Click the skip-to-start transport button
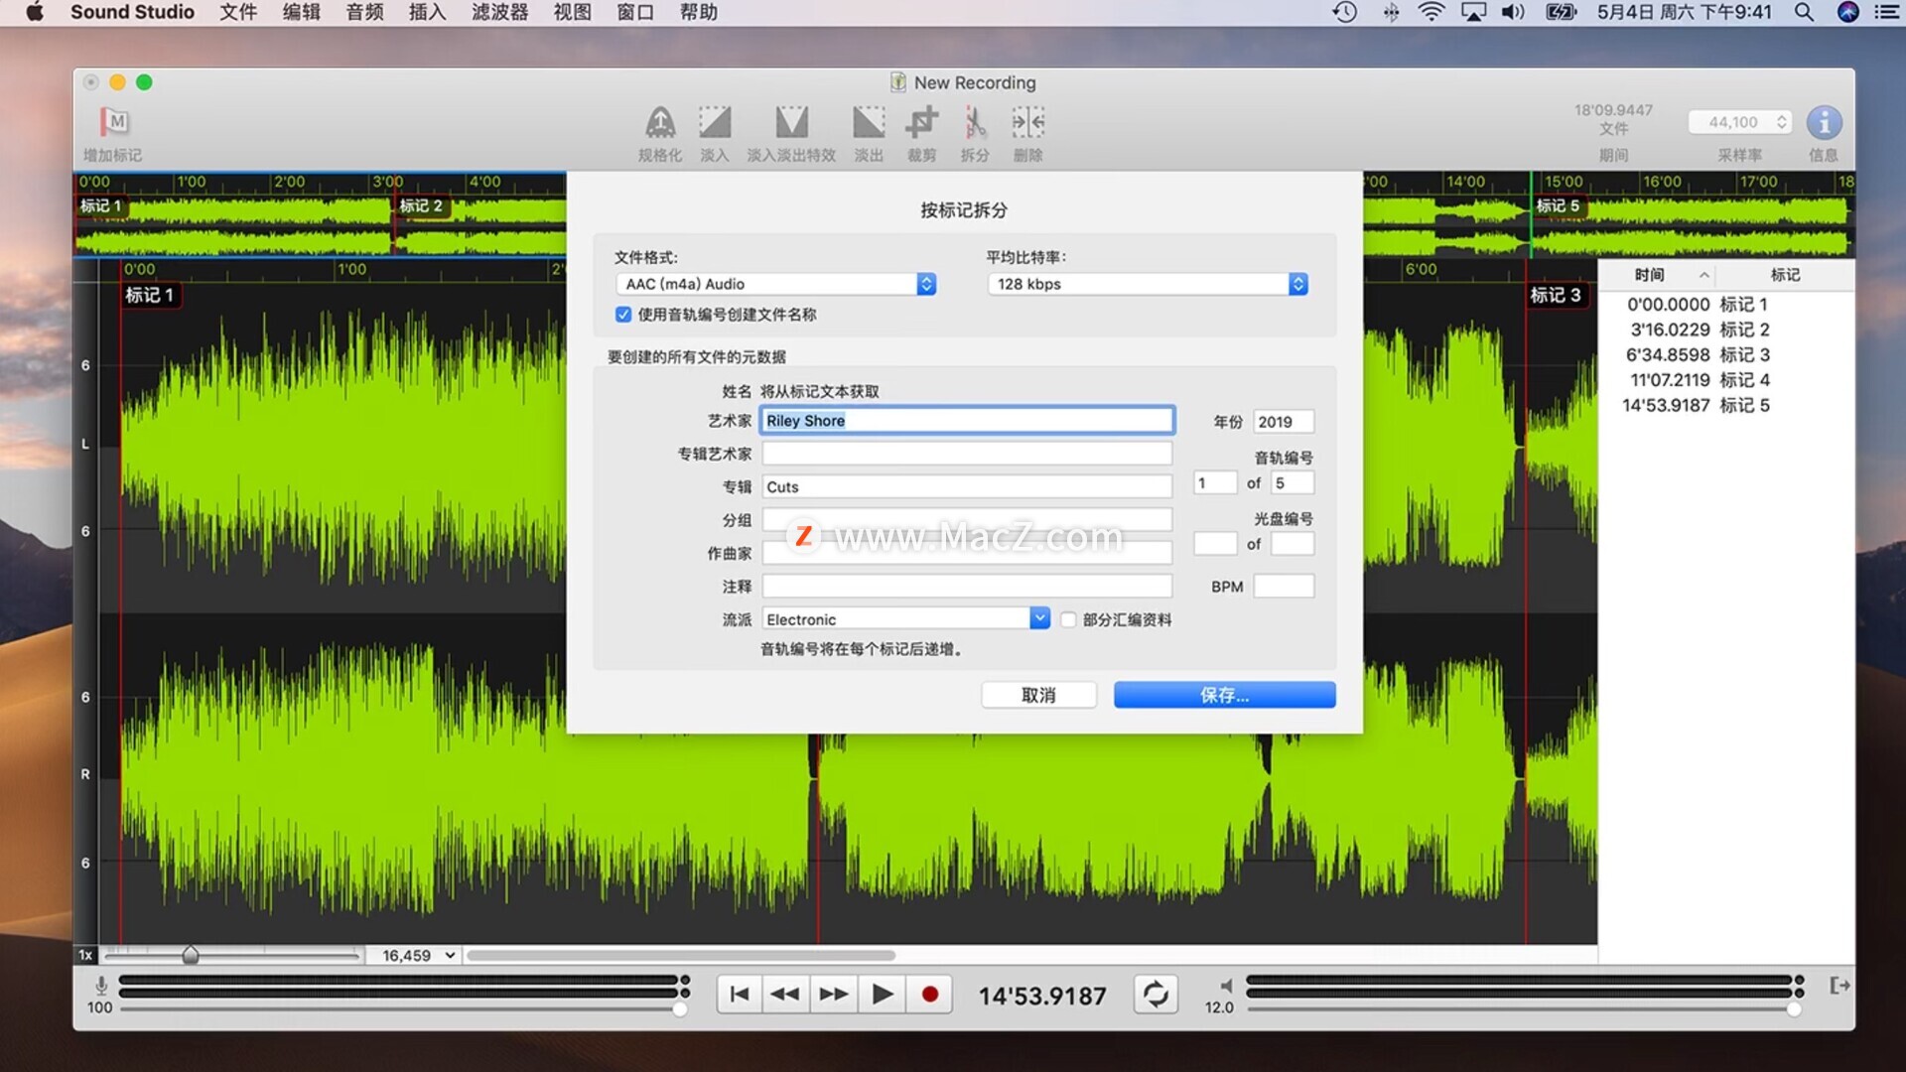This screenshot has width=1906, height=1072. (740, 995)
